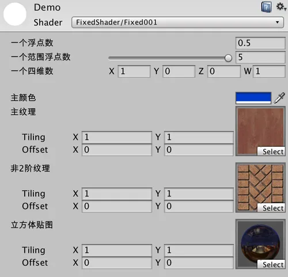This screenshot has height=277, width=288.
Task: Click the 一个范围浮点数 property label
Action: (x=40, y=57)
